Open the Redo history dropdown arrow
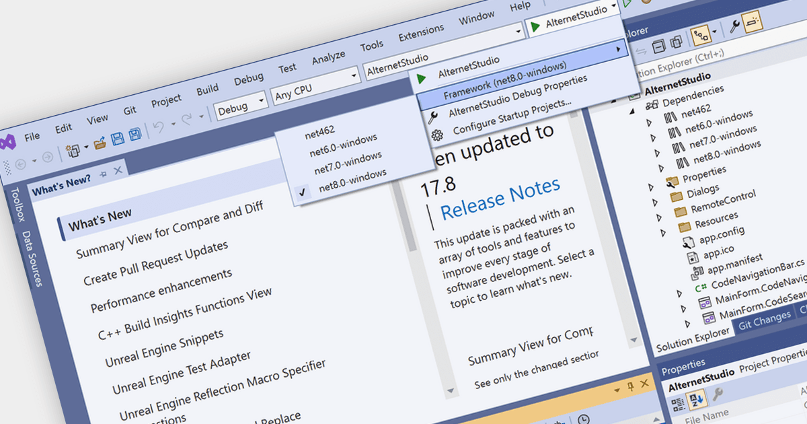 (x=202, y=116)
